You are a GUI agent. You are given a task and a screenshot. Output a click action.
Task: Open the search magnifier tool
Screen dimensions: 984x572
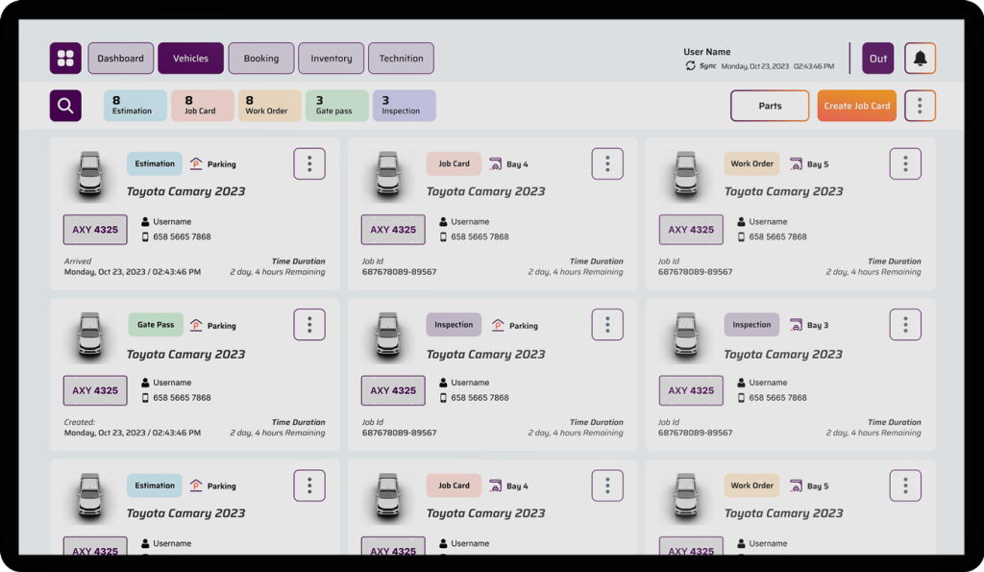(64, 105)
